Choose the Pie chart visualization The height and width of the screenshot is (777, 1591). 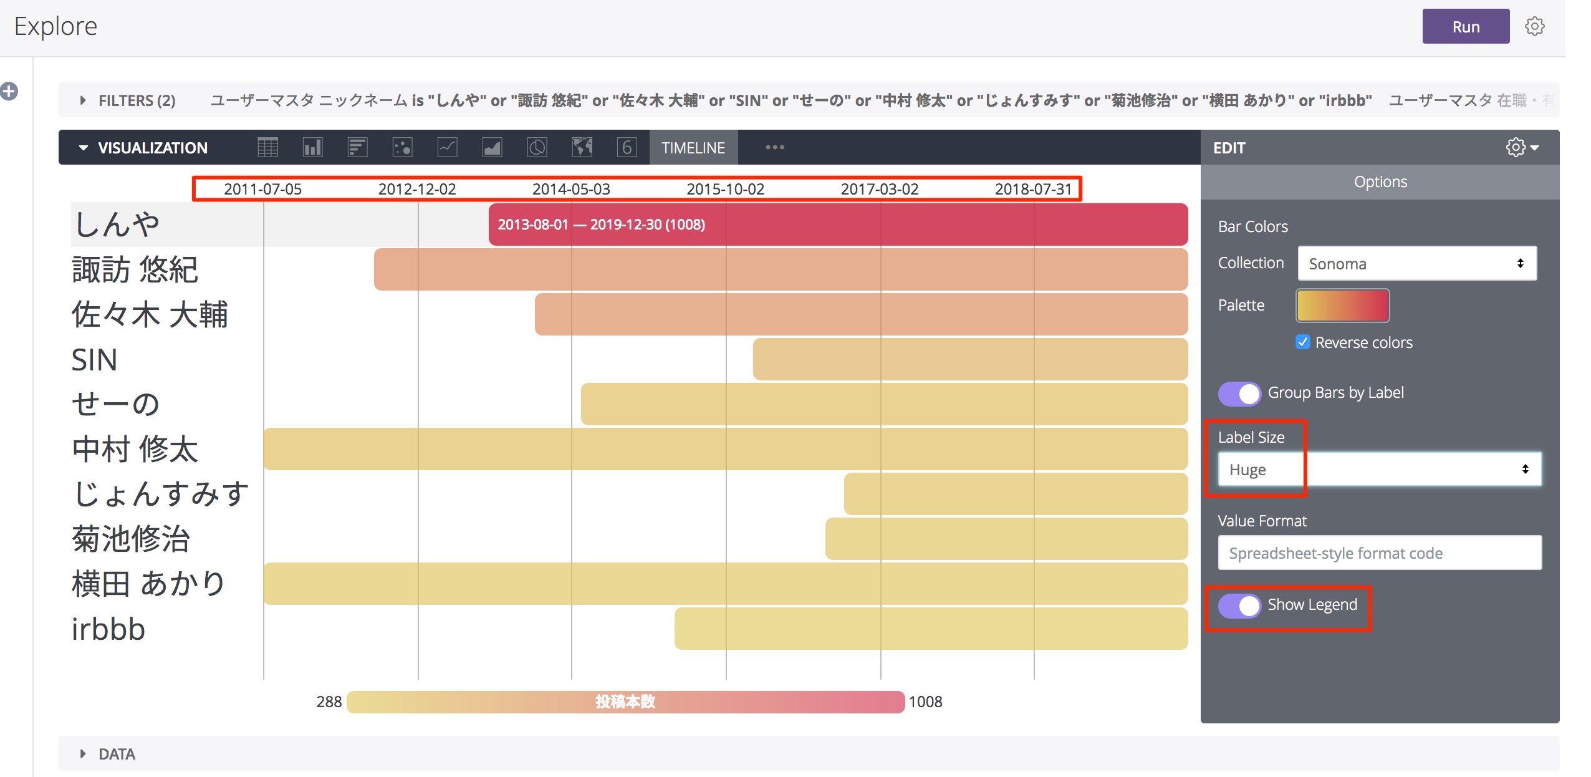pos(537,148)
